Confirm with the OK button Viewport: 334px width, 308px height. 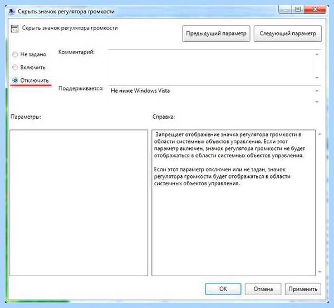point(223,289)
